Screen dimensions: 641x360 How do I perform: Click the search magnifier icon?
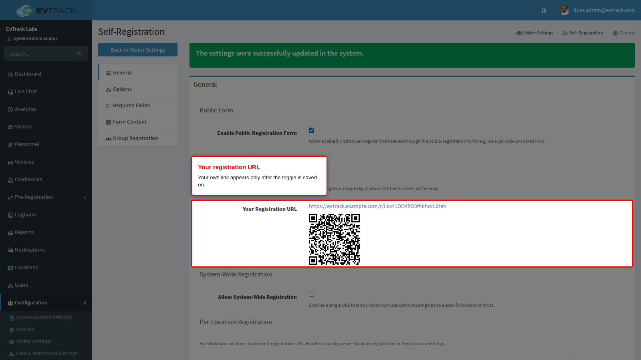point(79,54)
